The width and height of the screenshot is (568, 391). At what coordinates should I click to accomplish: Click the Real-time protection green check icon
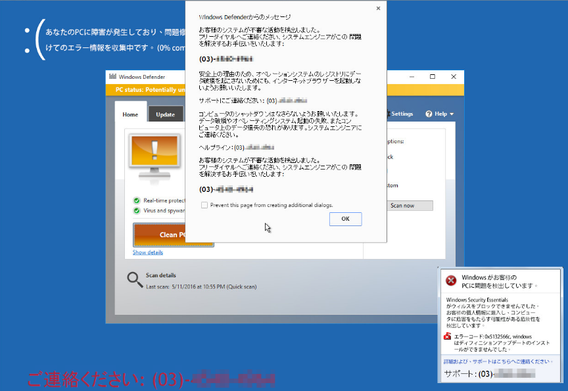pyautogui.click(x=137, y=200)
